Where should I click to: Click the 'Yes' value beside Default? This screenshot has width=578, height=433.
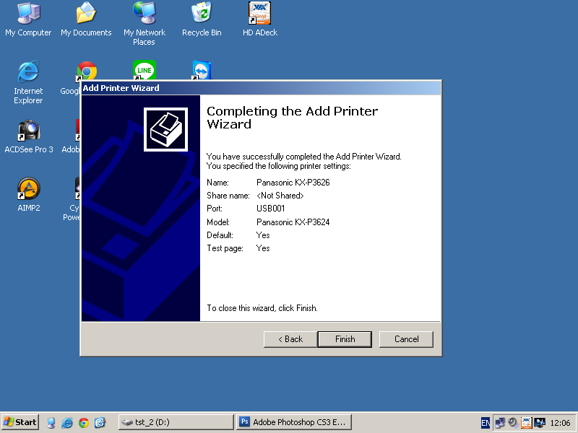pyautogui.click(x=263, y=235)
